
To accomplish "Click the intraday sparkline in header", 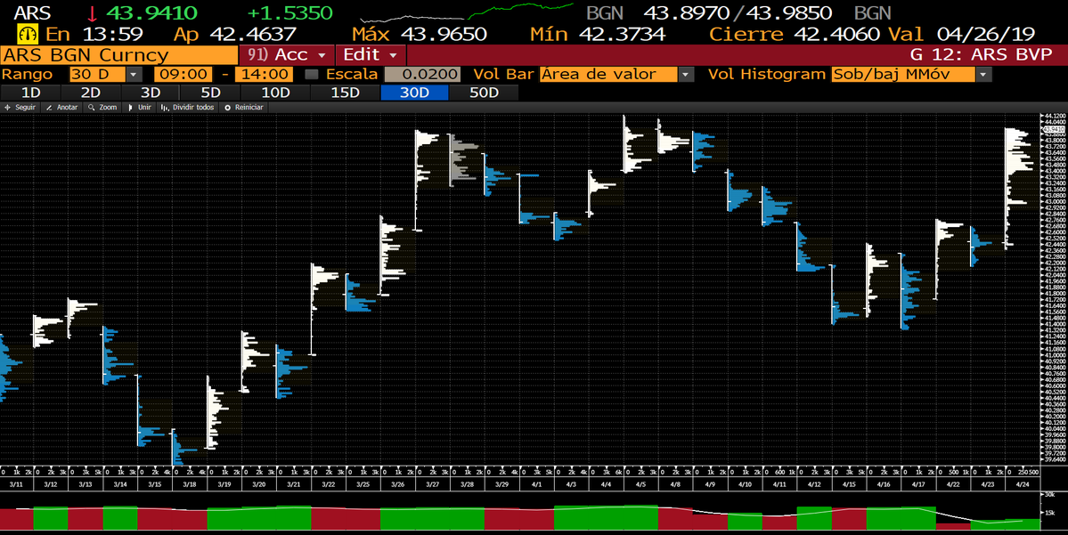I will 467,12.
